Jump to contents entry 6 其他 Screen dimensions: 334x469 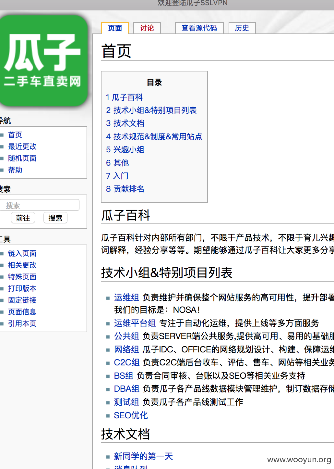[x=117, y=163]
